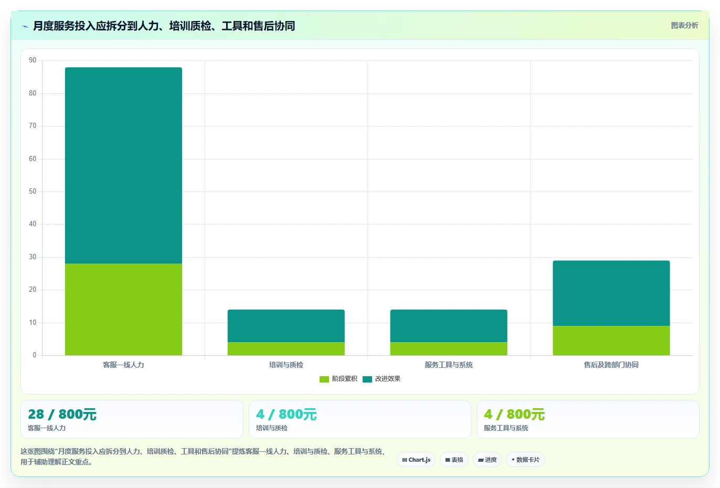Click the green 客服一线人力 bar segment
Screen dimensions: 720x488
(123, 309)
